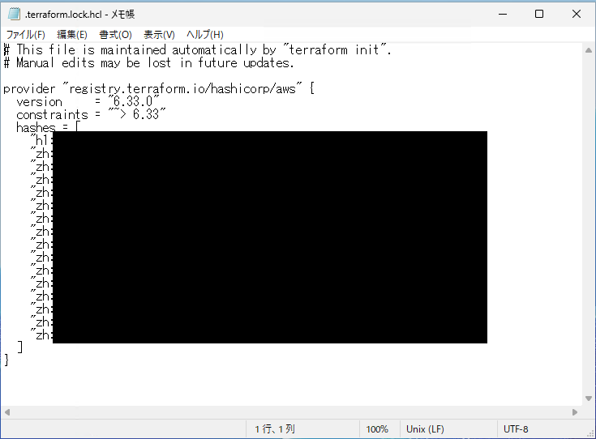The width and height of the screenshot is (596, 439).
Task: Open the ファイル(F) menu
Action: click(x=26, y=35)
